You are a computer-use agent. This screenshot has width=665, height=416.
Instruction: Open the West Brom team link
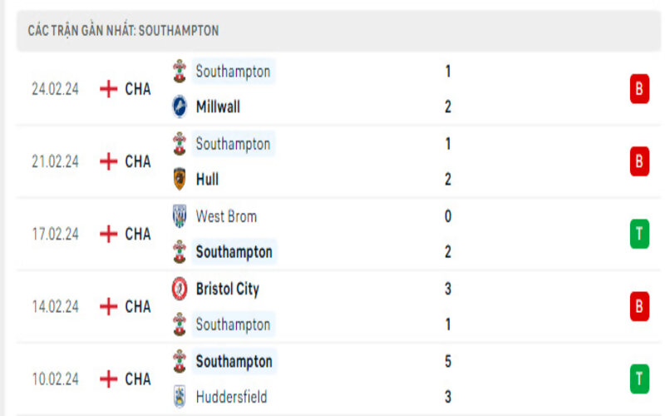[226, 216]
